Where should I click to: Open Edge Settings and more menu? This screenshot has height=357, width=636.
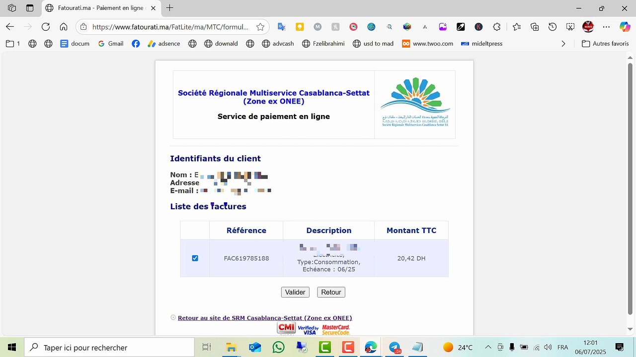[606, 27]
